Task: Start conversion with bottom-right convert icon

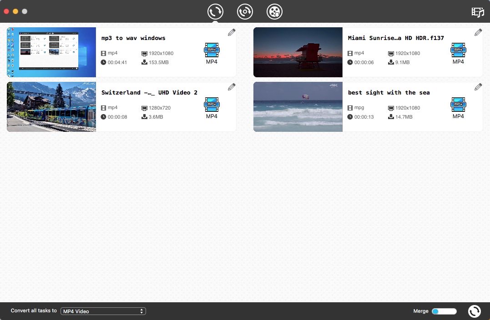Action: pos(474,311)
